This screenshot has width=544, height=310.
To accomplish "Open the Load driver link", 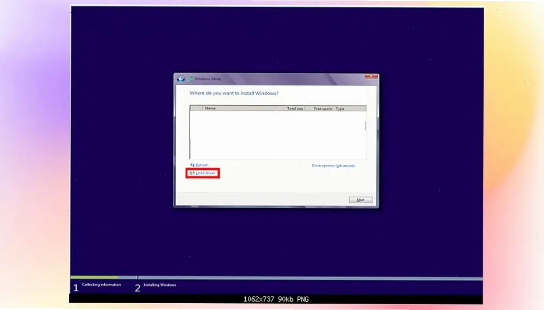I will pyautogui.click(x=206, y=173).
